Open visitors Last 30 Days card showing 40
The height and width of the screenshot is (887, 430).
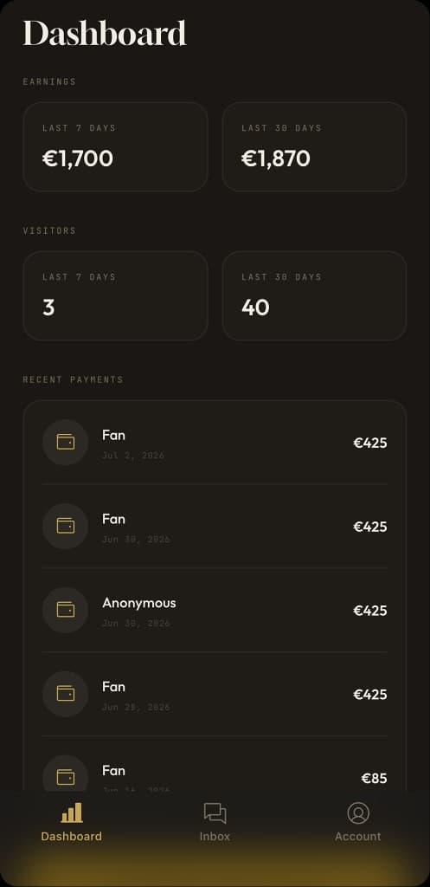click(314, 296)
